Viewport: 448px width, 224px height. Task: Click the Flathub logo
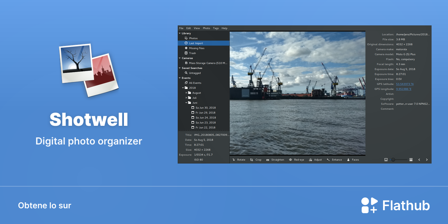(395, 205)
